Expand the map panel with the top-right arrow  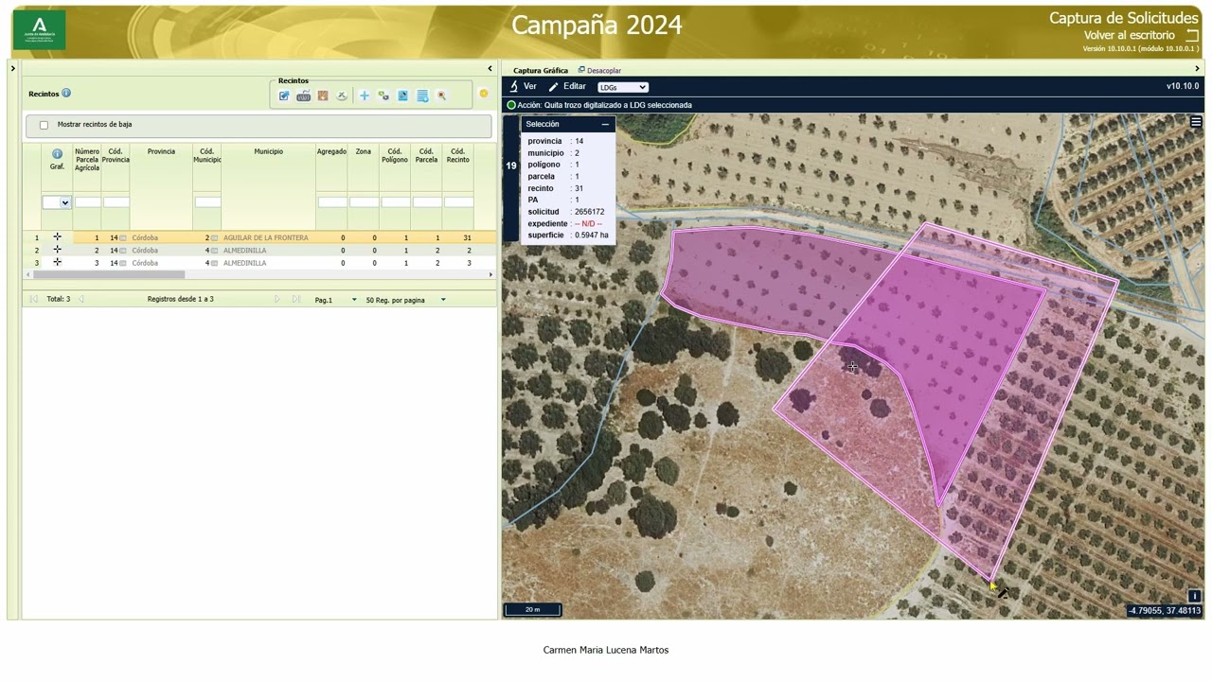pyautogui.click(x=1197, y=68)
